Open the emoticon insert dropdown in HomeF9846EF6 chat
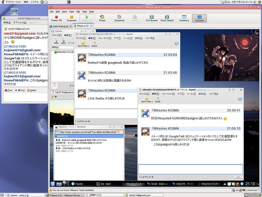Screen dimensions: 262x197 [x=147, y=100]
